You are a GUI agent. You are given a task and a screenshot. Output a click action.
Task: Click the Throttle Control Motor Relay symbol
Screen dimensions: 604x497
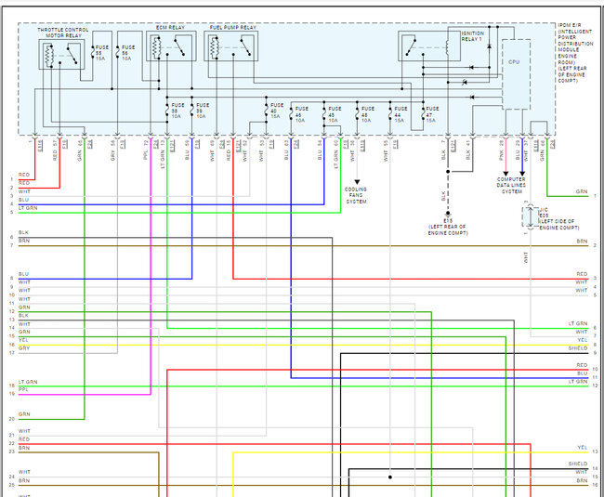point(61,54)
